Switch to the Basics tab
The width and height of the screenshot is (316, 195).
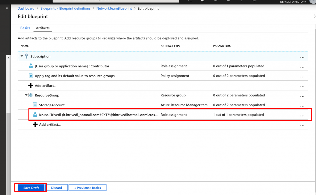coord(25,28)
